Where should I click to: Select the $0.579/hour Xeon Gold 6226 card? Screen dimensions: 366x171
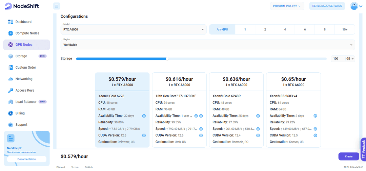click(122, 110)
